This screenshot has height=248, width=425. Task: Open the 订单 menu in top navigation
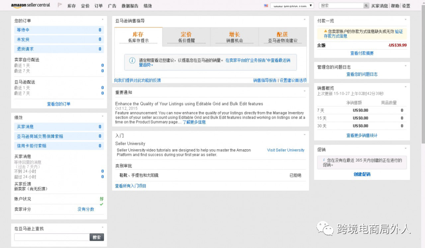[x=98, y=6]
